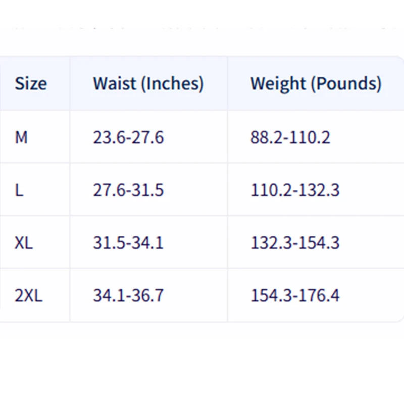Click waist value 31.5-34.1
Image resolution: width=404 pixels, height=404 pixels.
pos(128,243)
